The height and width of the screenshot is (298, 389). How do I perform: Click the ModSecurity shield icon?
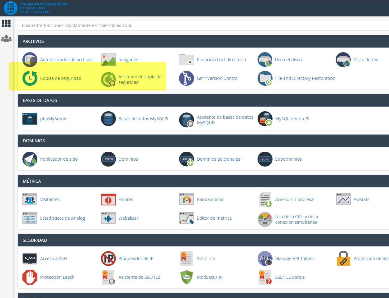187,277
